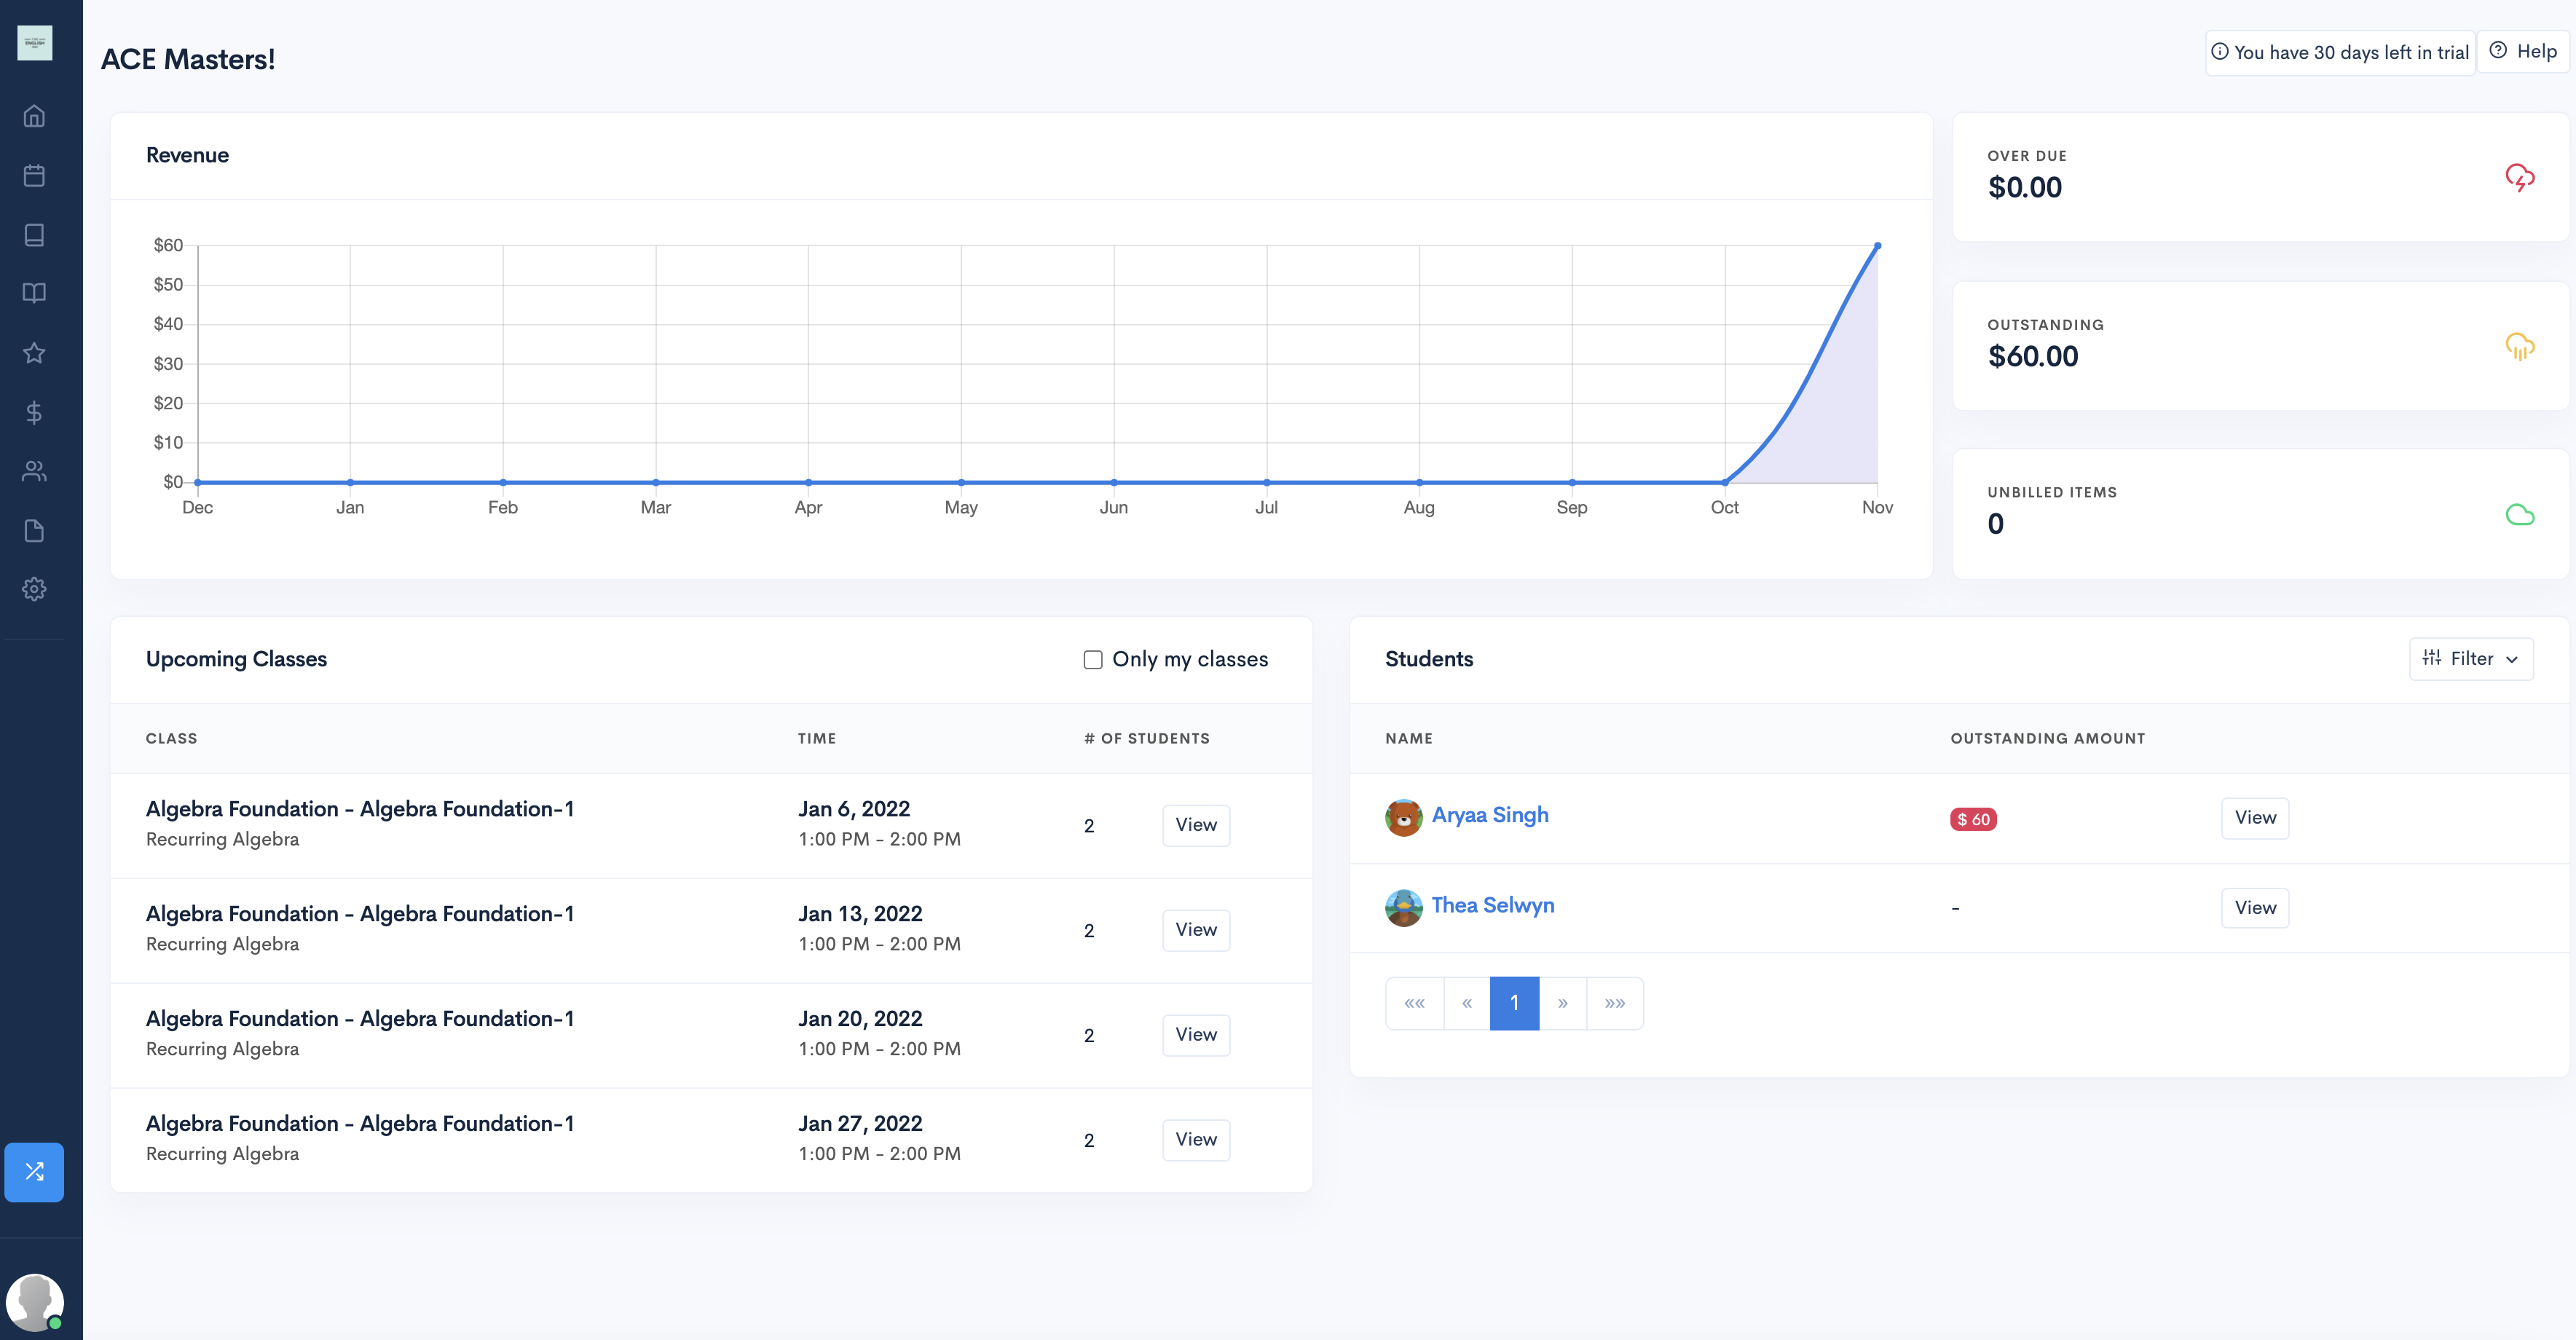This screenshot has height=1340, width=2576.
Task: View the Jan 27, 2022 Algebra class
Action: pos(1196,1140)
